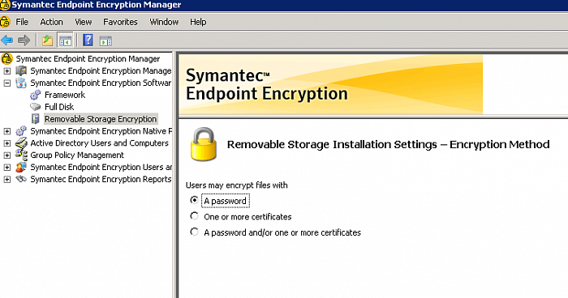Select the root Symantec Endpoint Encryption Manager label

point(88,58)
